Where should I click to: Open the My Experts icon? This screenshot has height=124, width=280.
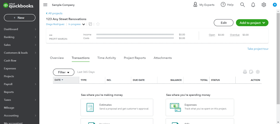point(195,5)
